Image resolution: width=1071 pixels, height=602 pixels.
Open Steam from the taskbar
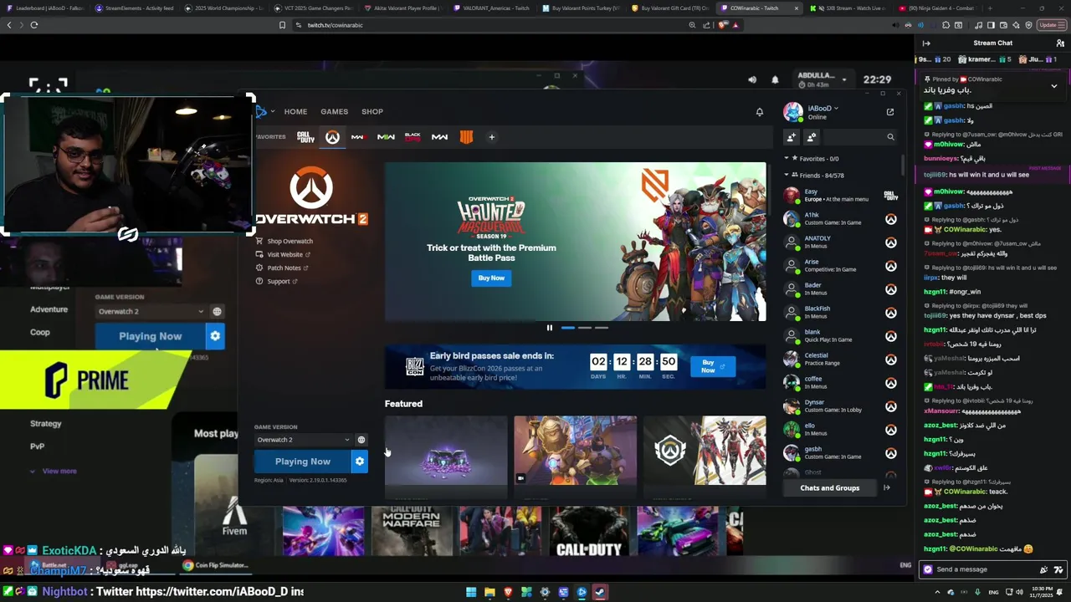600,593
